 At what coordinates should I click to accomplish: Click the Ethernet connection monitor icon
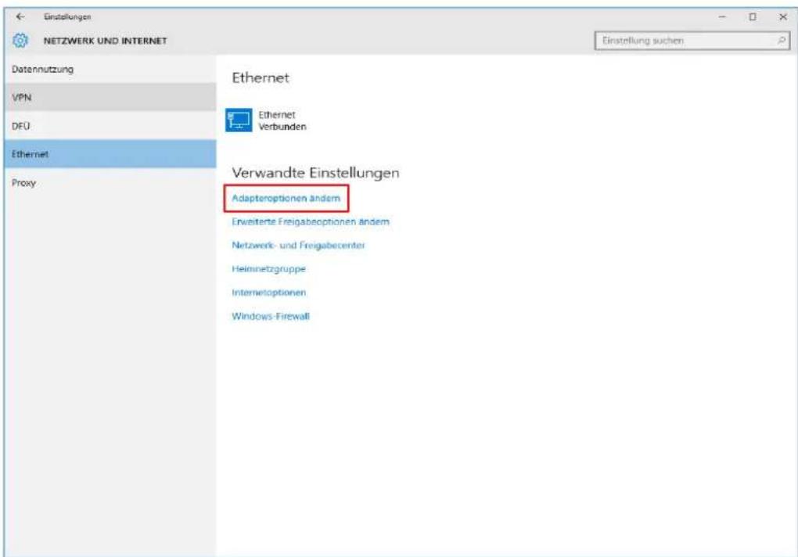[x=239, y=120]
